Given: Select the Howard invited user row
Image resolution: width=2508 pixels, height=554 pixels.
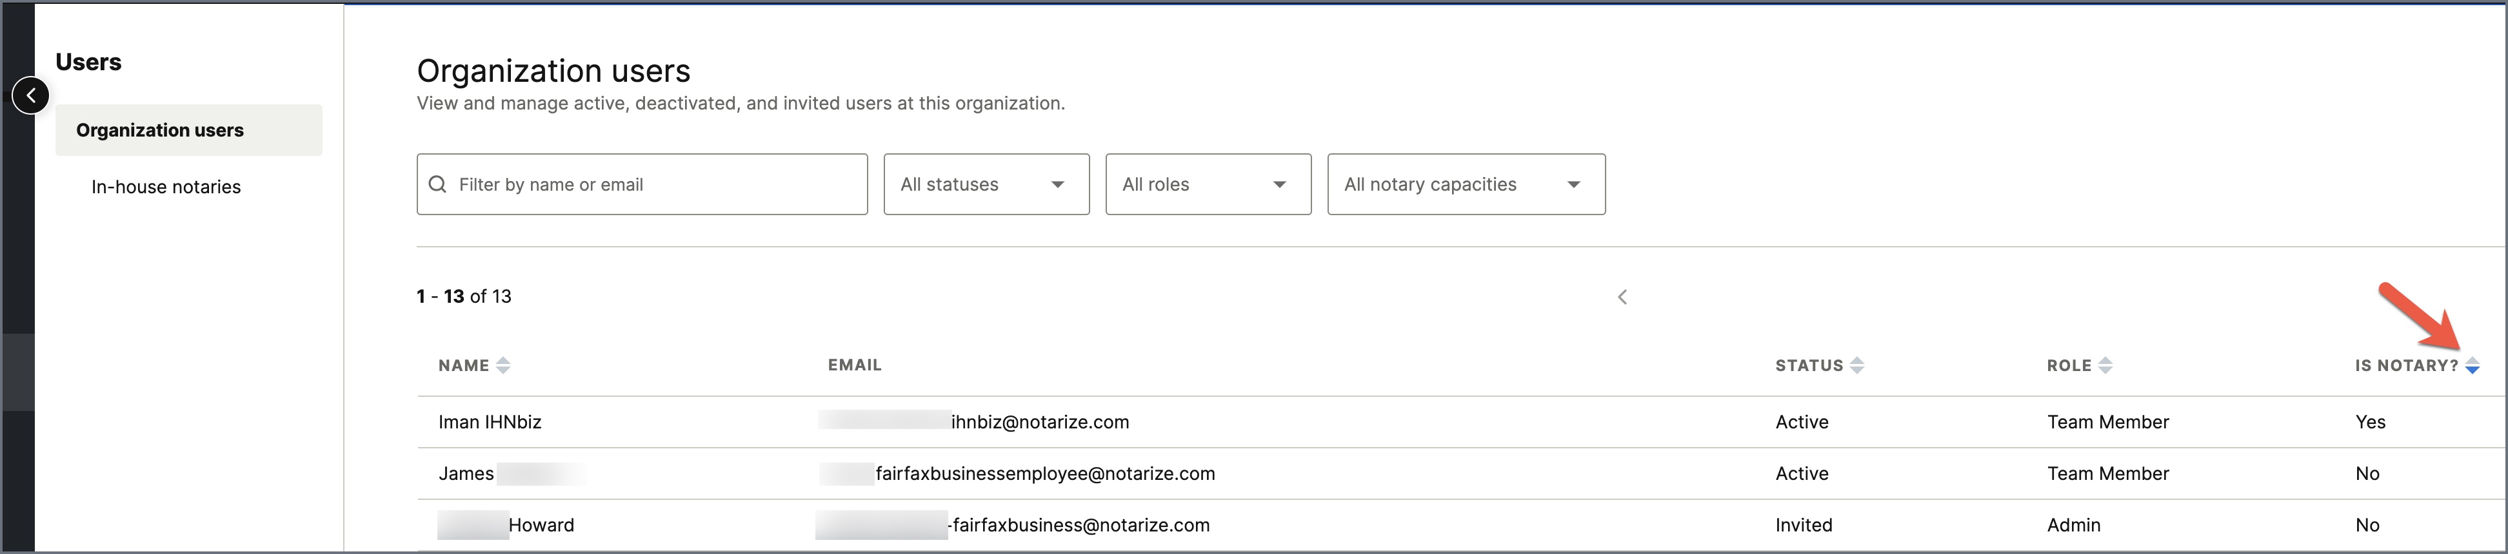Looking at the screenshot, I should click(x=541, y=526).
